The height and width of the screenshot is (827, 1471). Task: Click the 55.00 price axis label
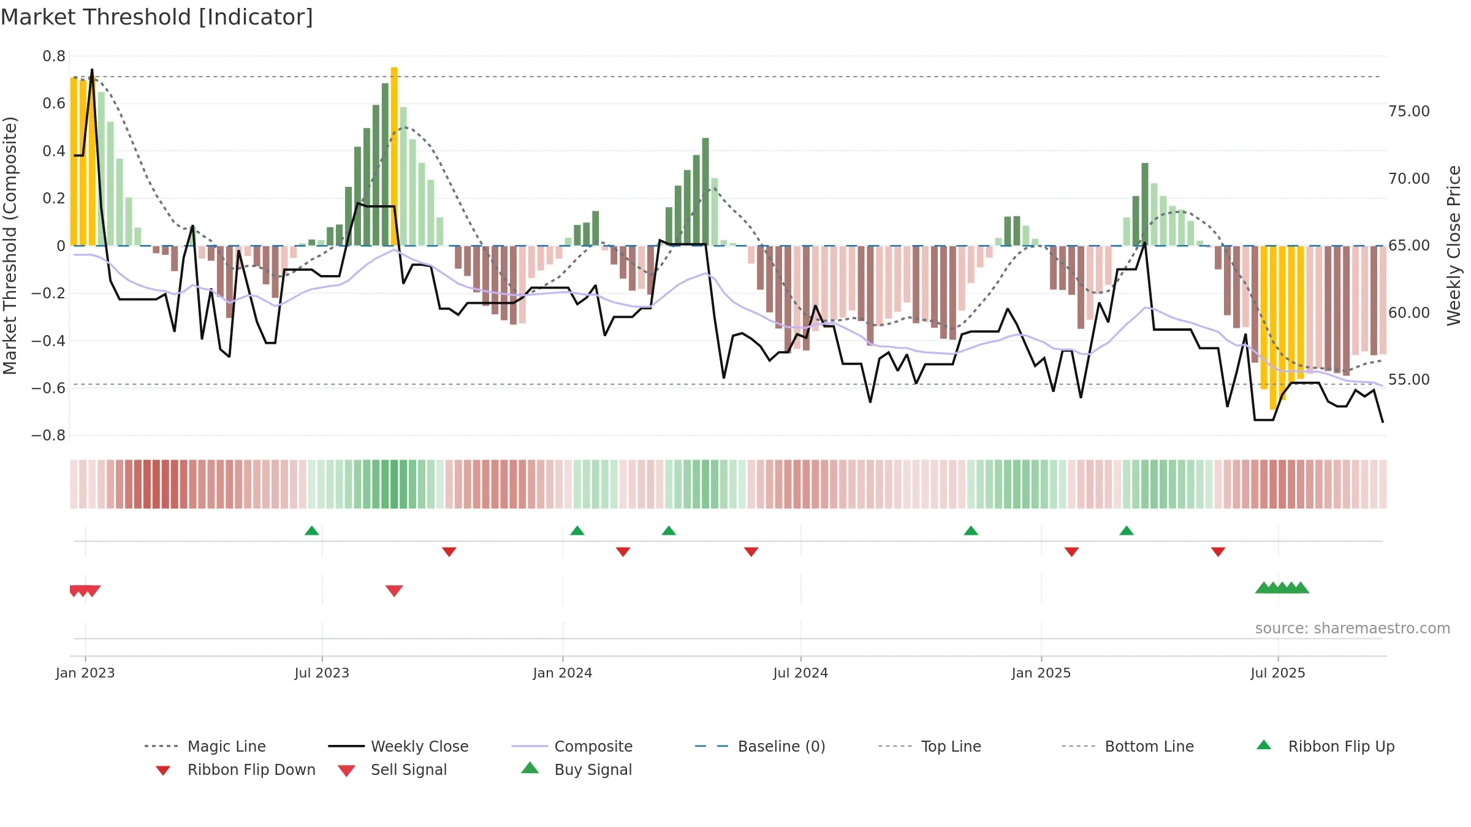coord(1409,380)
